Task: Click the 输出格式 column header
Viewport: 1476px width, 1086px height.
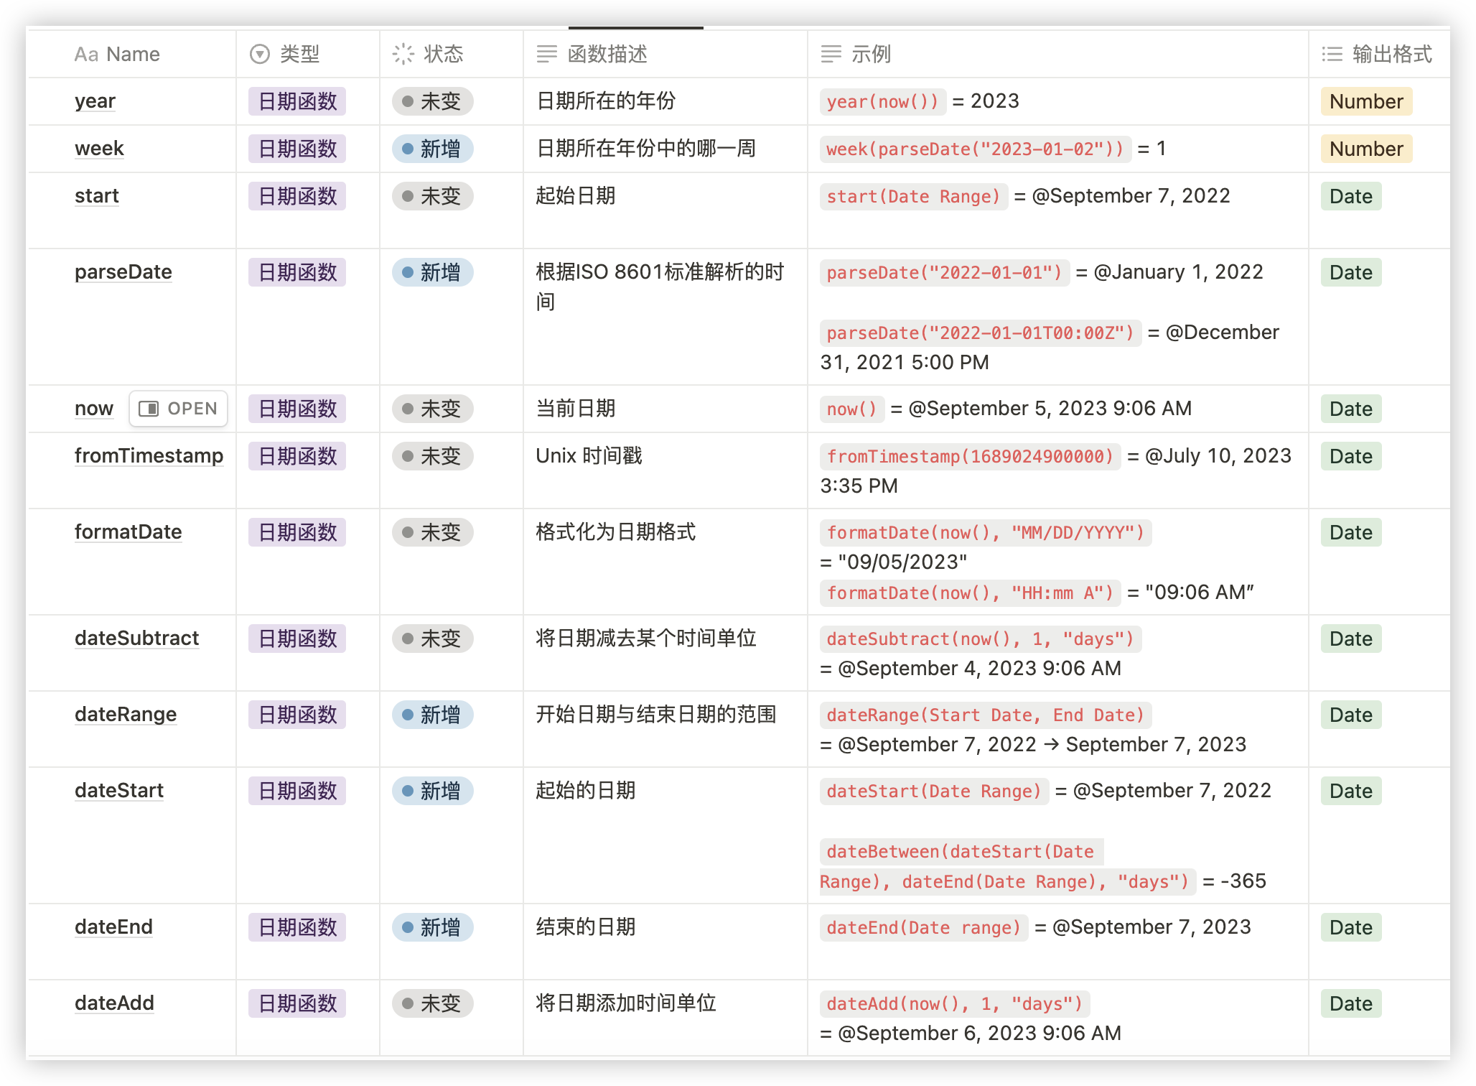Action: [x=1391, y=53]
